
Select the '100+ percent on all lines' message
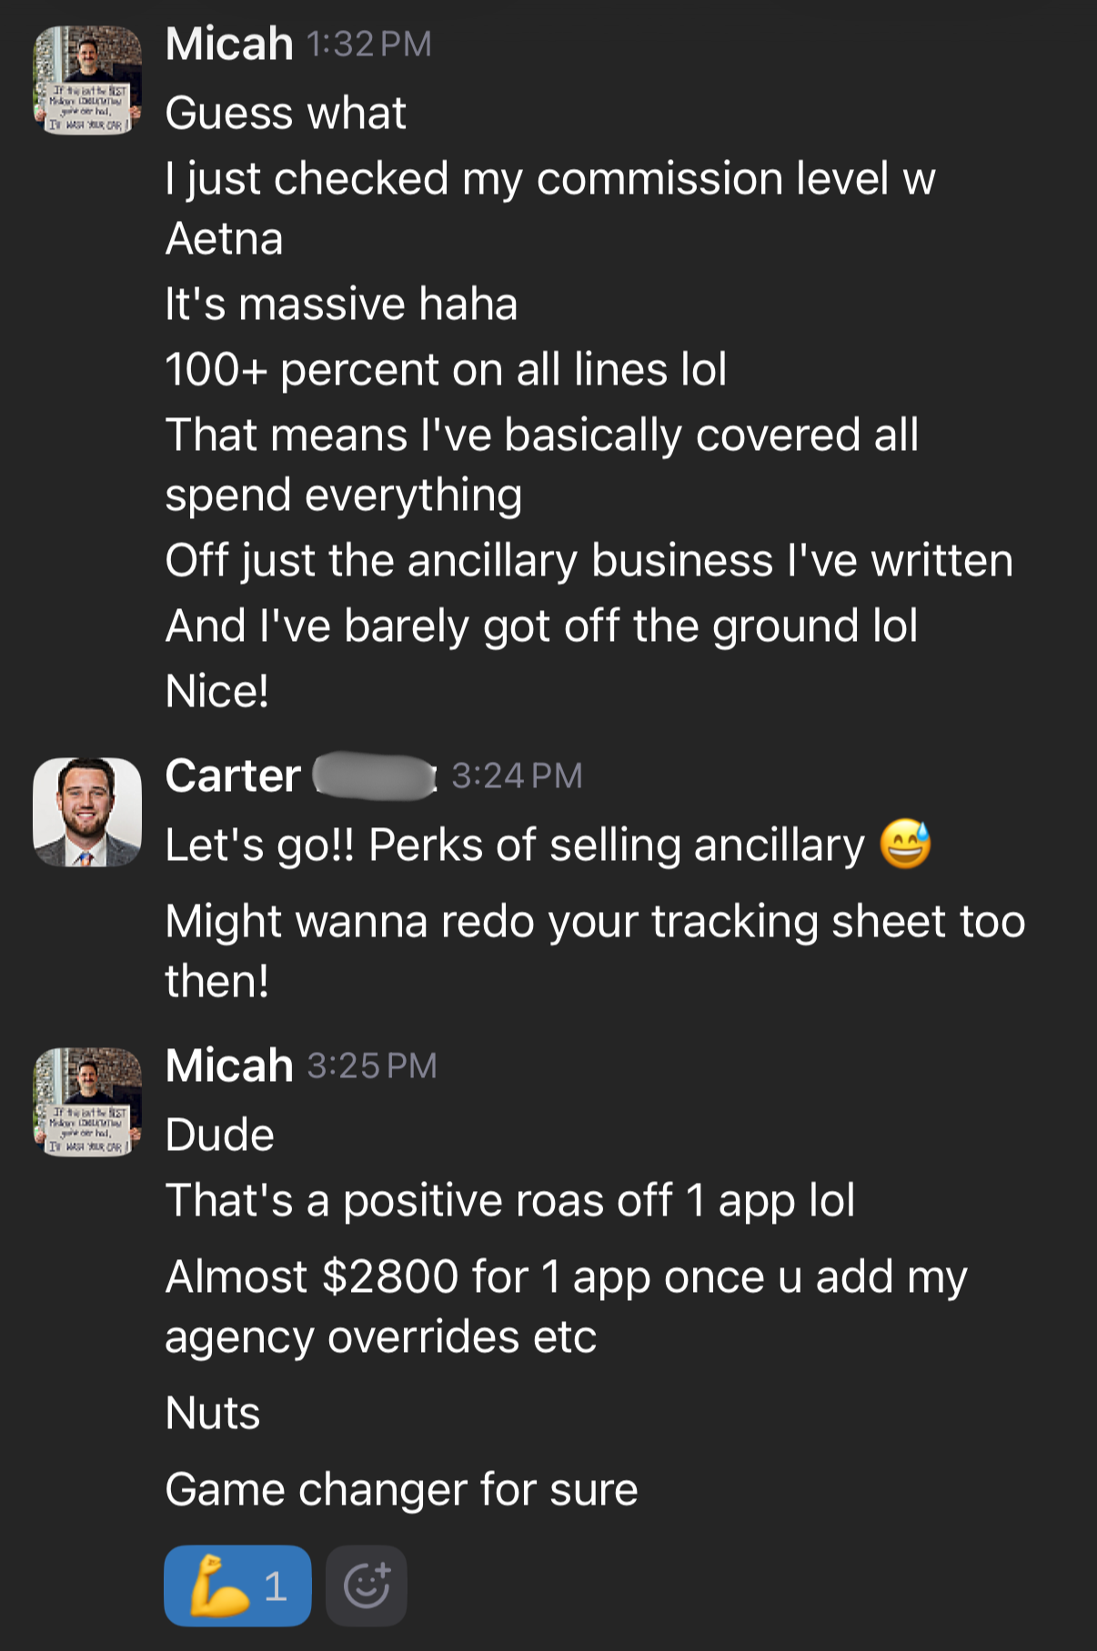tap(446, 370)
